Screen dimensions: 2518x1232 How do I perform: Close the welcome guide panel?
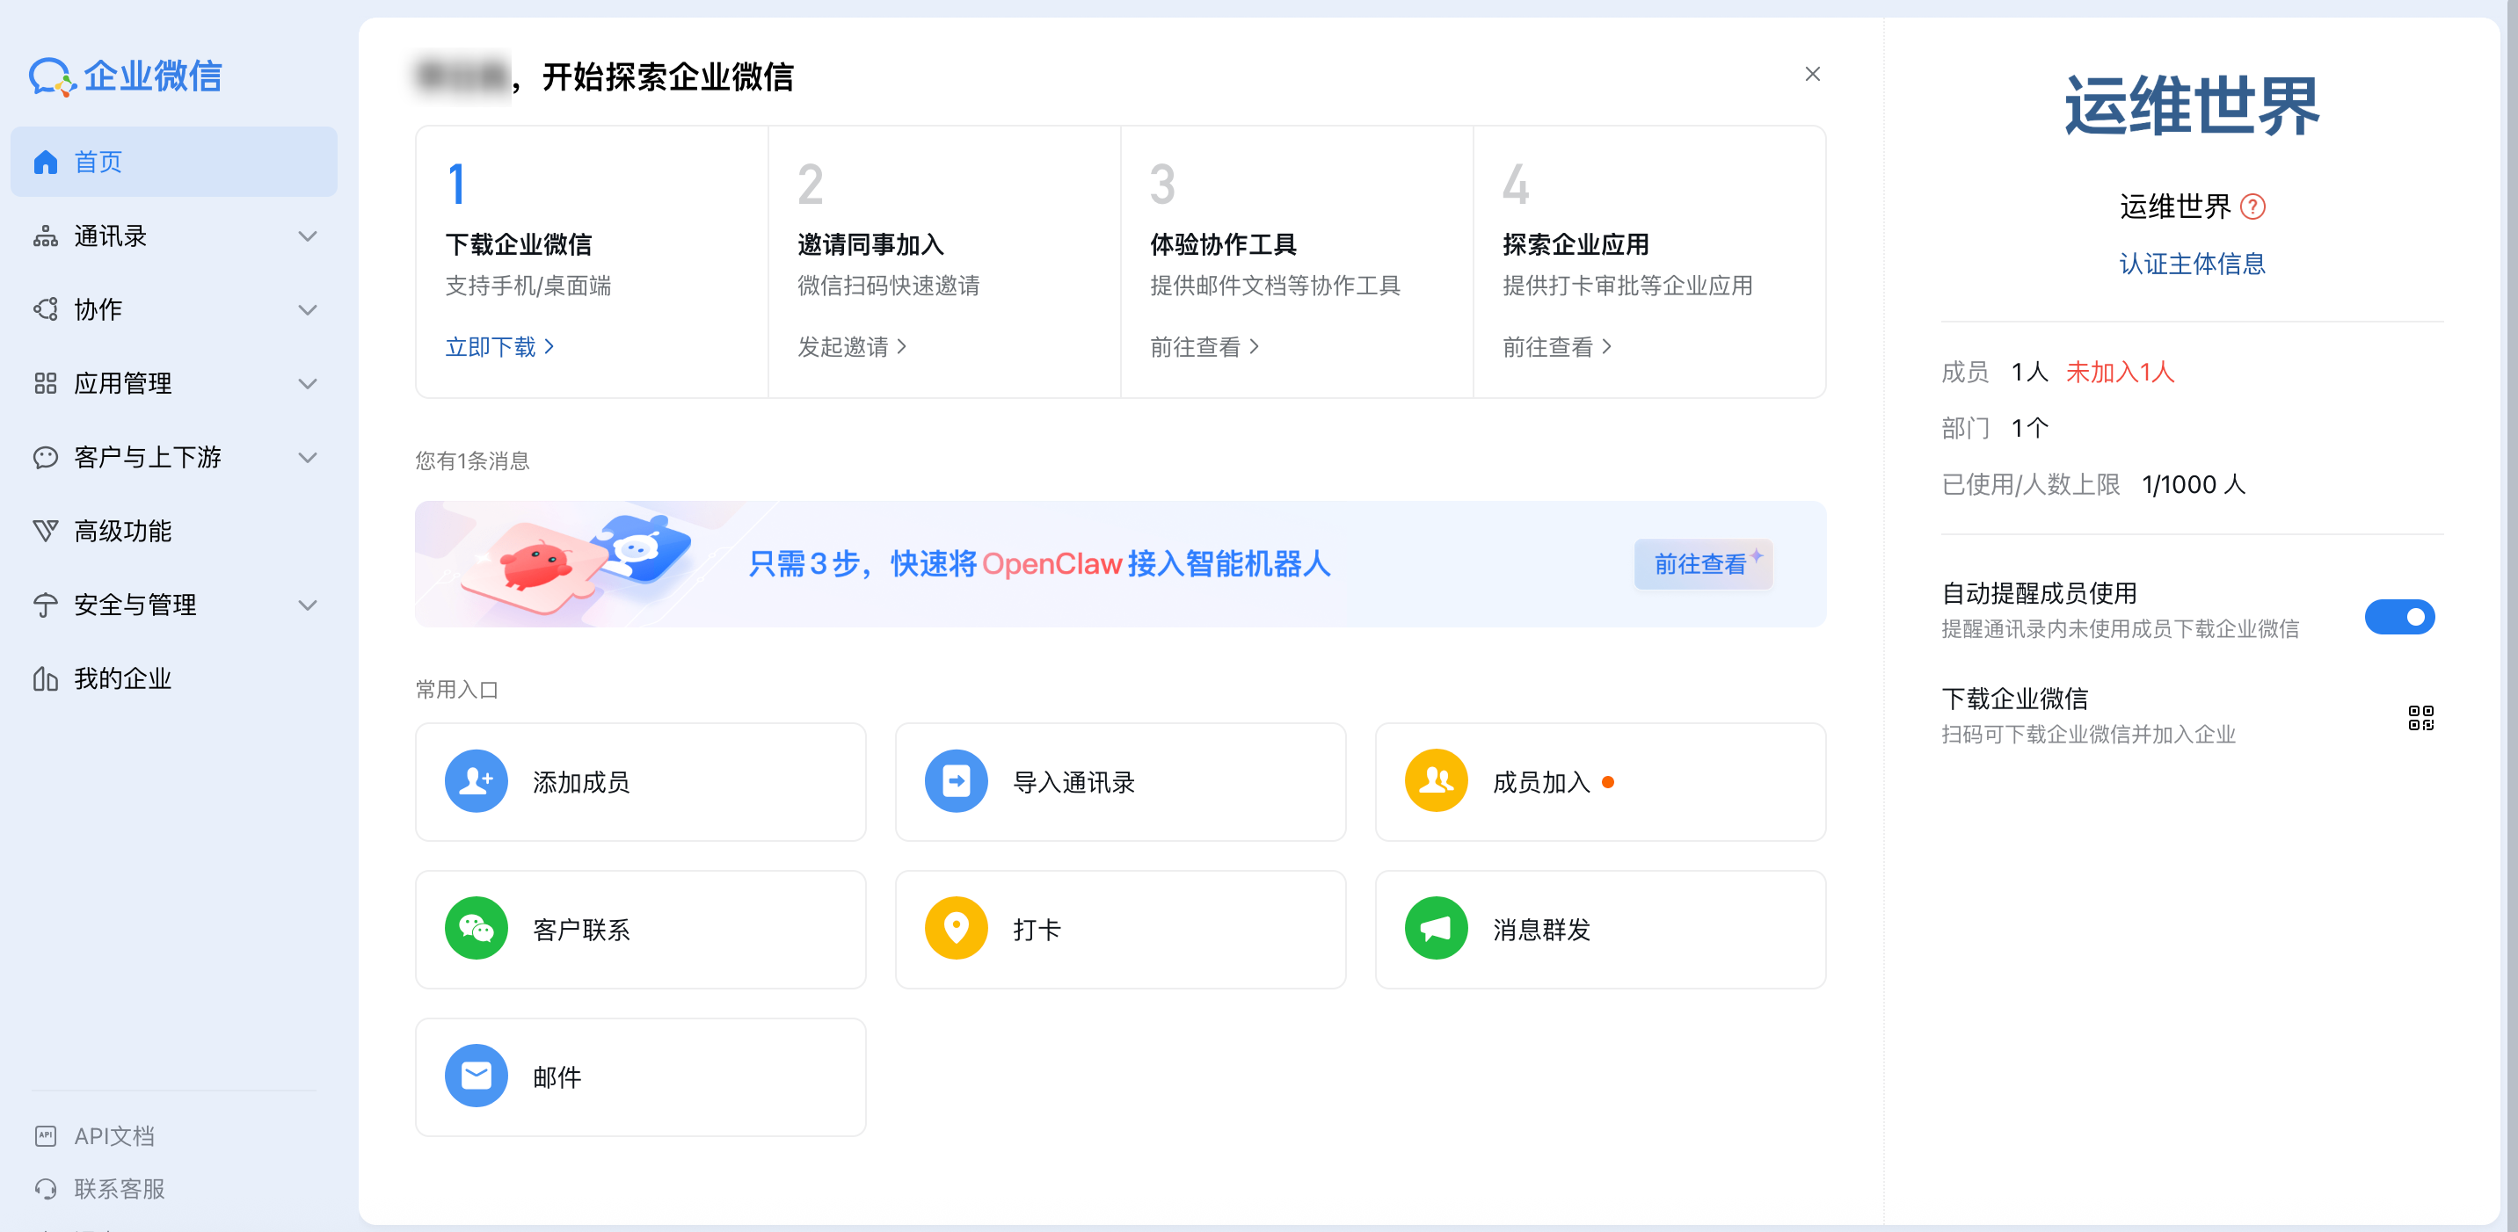point(1811,74)
